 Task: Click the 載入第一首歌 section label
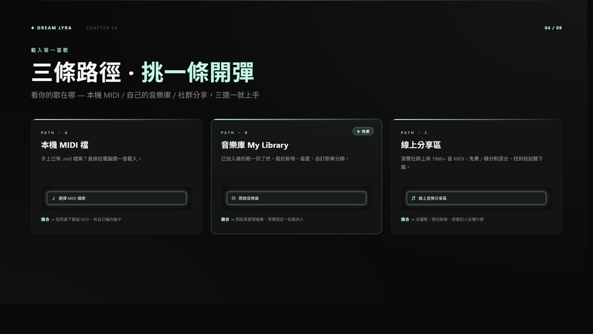(x=49, y=50)
